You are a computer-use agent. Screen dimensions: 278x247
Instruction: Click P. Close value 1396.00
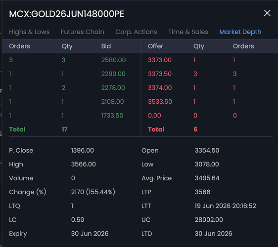pyautogui.click(x=83, y=151)
